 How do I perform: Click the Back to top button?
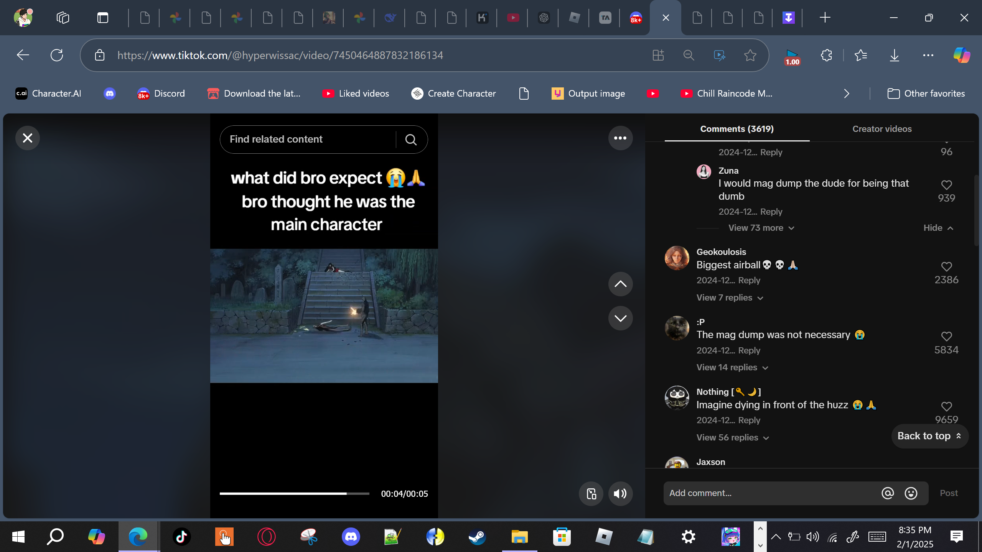tap(929, 436)
